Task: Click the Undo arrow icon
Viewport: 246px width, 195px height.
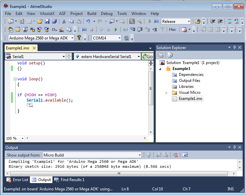Action: pyautogui.click(x=88, y=21)
